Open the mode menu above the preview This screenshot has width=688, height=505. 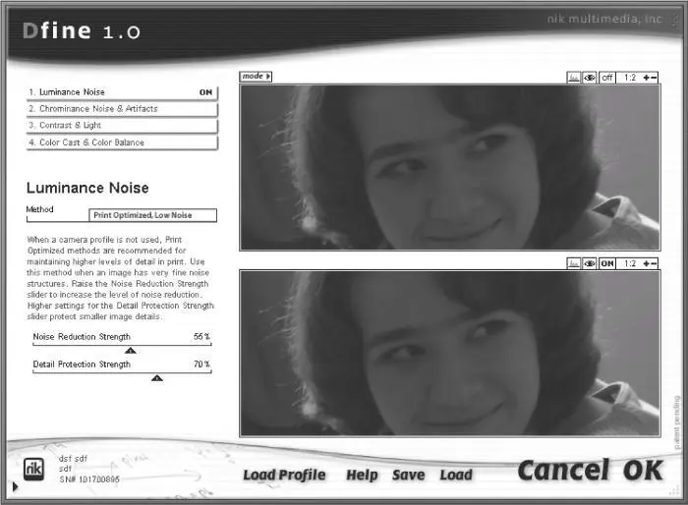[256, 77]
